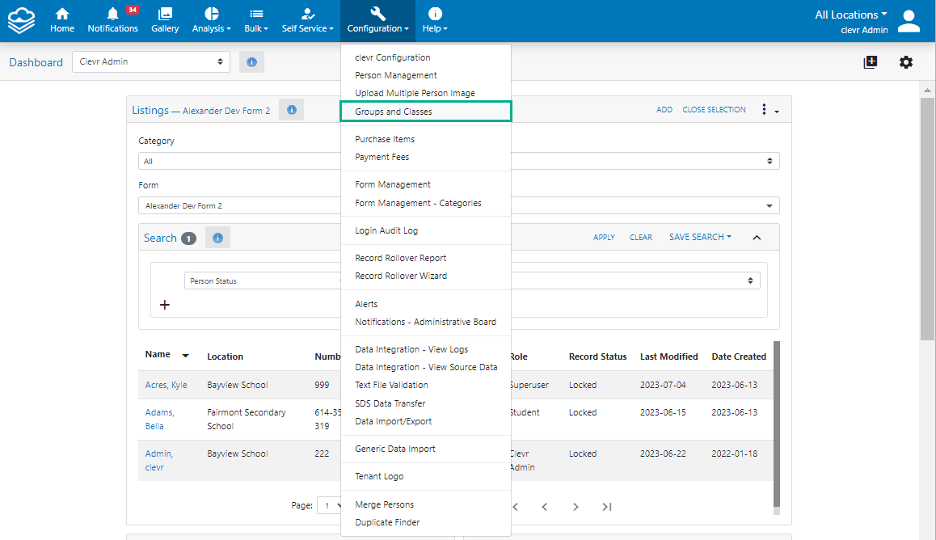Select Alerts menu item

366,304
